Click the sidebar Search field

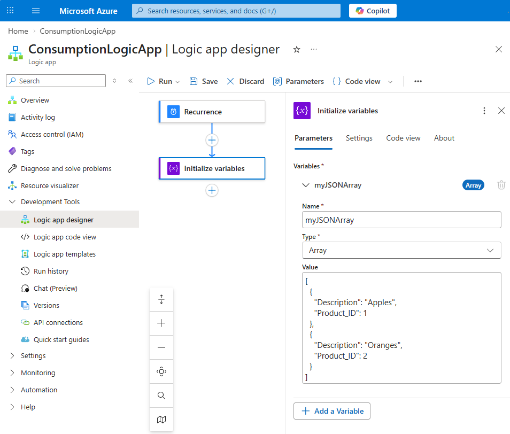click(x=56, y=81)
